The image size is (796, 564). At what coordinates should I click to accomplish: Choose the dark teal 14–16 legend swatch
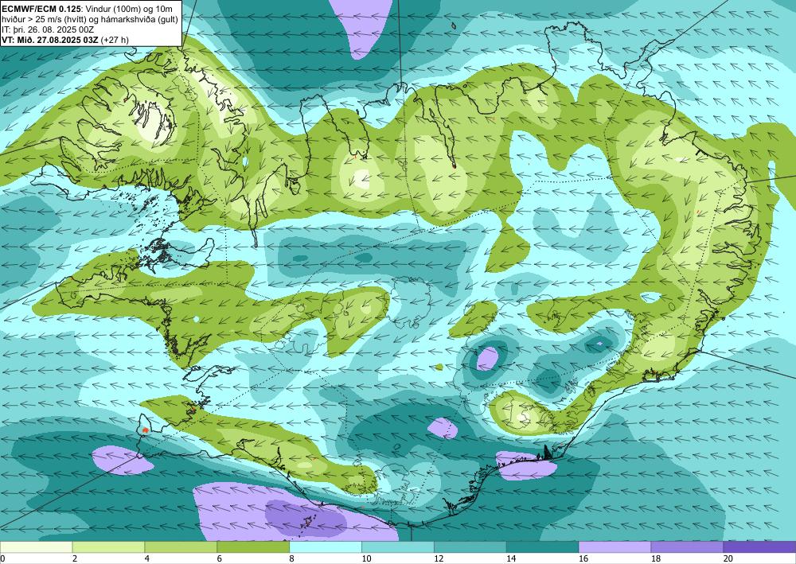pyautogui.click(x=542, y=546)
